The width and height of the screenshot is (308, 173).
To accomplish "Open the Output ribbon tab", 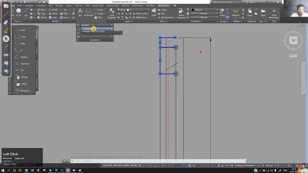I will (69, 5).
